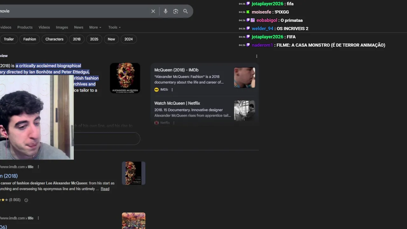Open the Watch McQueen | Netflix card
The width and height of the screenshot is (407, 229).
(x=204, y=112)
